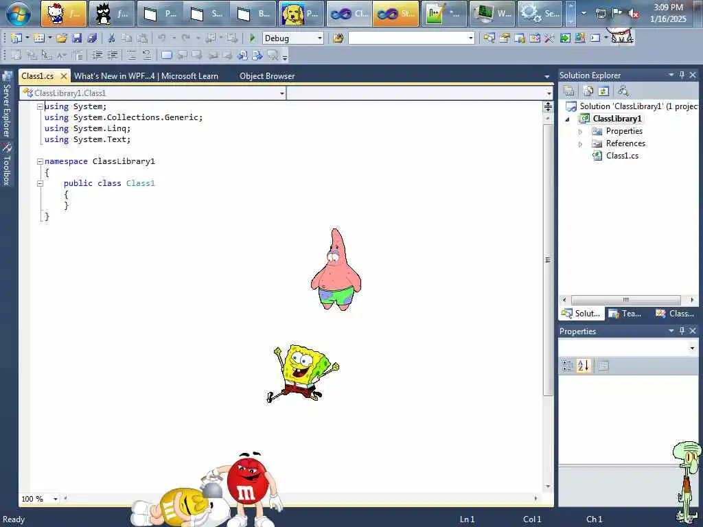Collapse the ClassLibrary1 project node
Screen dimensions: 703x527
click(x=568, y=119)
